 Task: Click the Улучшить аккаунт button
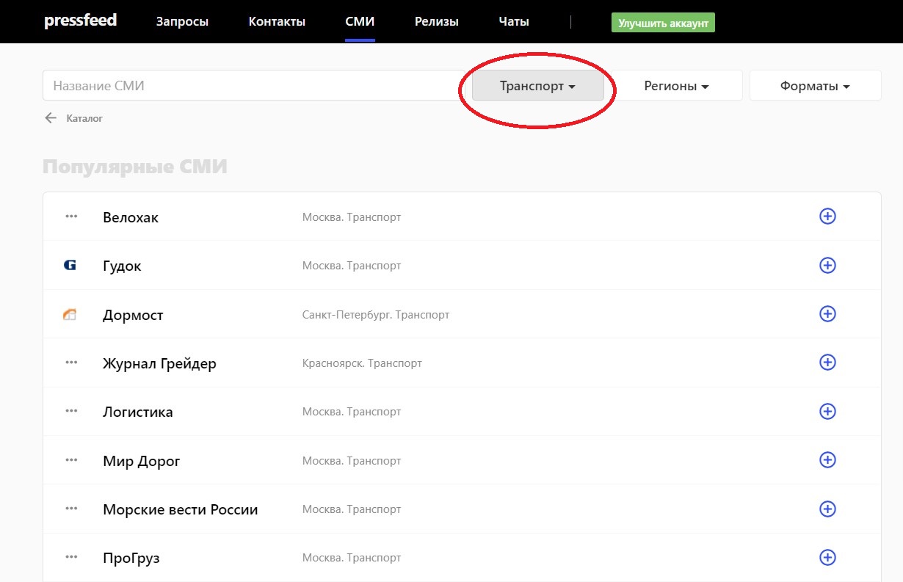pos(663,23)
